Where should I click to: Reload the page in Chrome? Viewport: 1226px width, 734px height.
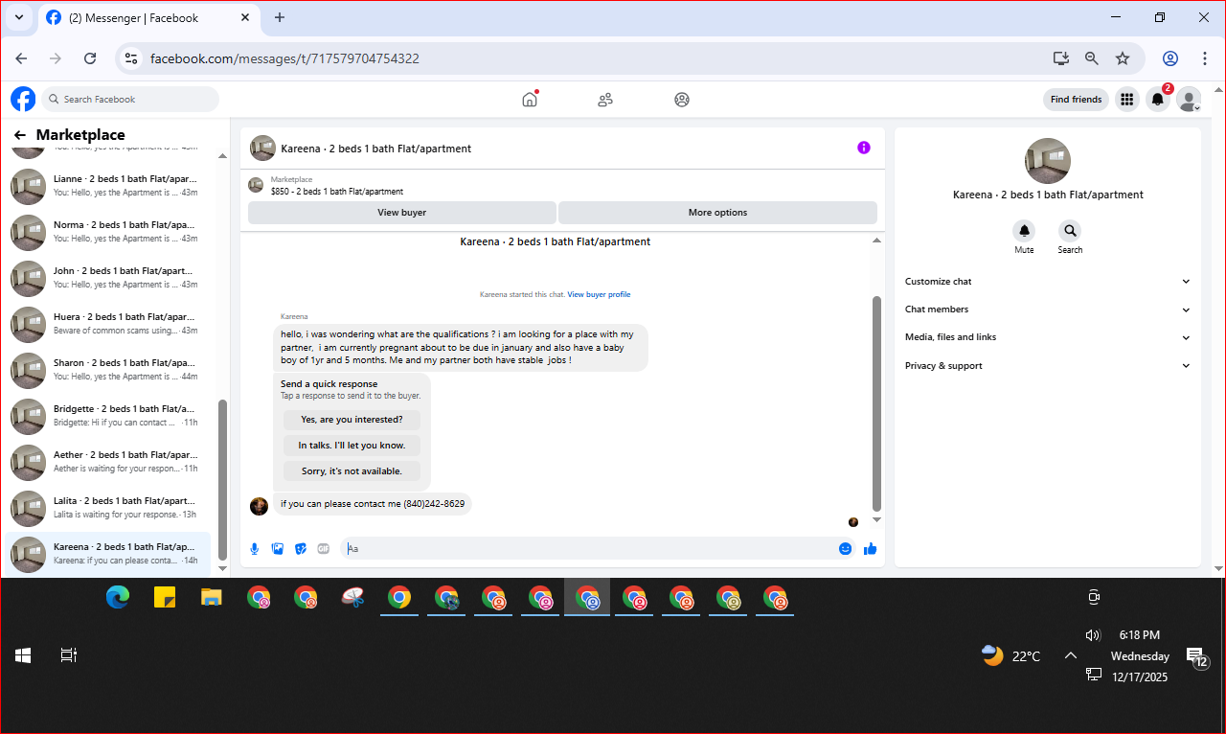coord(90,58)
